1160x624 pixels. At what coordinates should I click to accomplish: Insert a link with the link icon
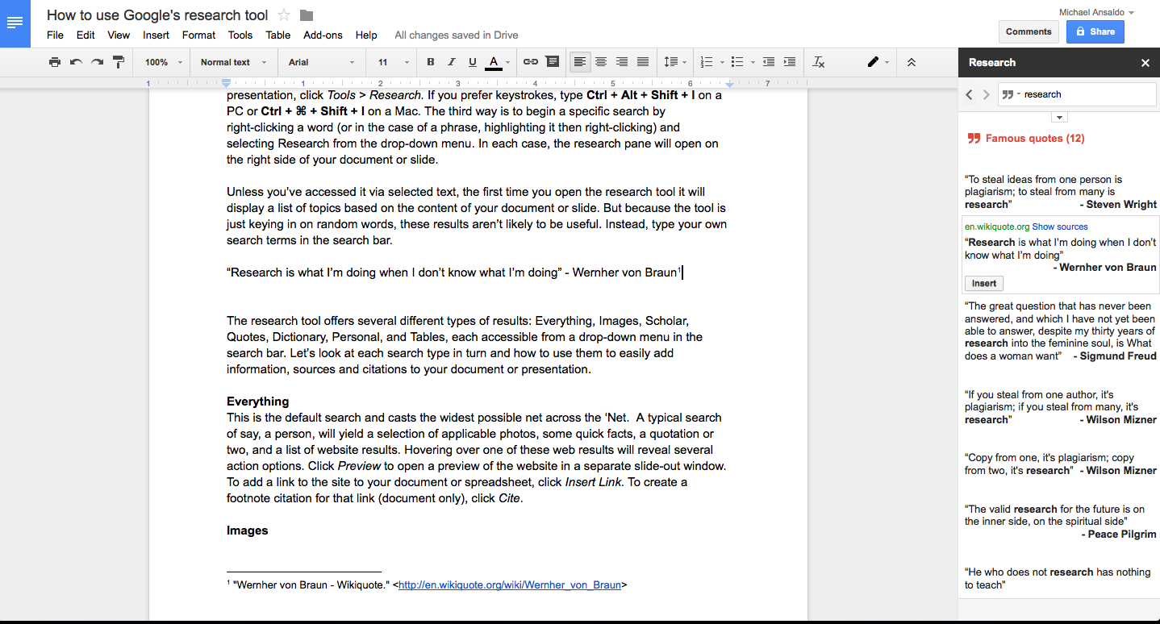[530, 62]
